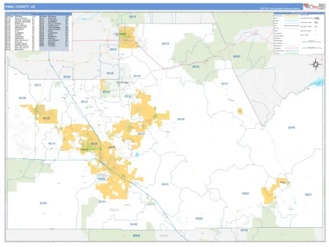This screenshot has height=247, width=329.
Task: Click the ZIP label 85141
Action: click(165, 184)
